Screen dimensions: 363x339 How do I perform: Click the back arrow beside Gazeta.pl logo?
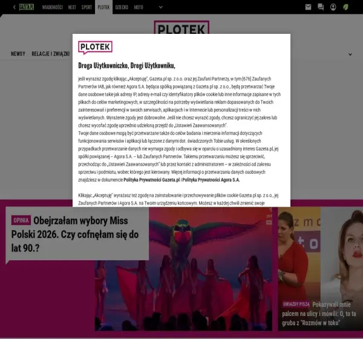[15, 7]
